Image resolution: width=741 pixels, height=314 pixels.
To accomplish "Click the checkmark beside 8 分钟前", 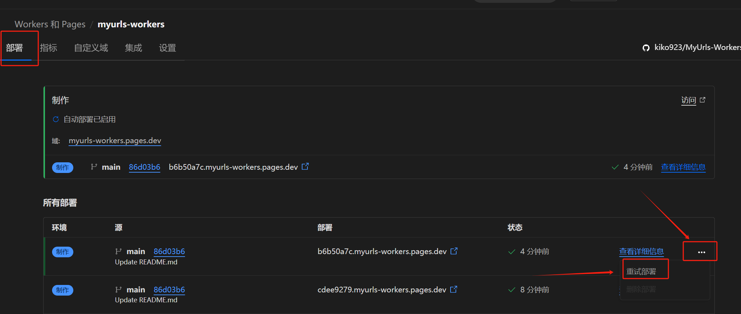I will [512, 290].
